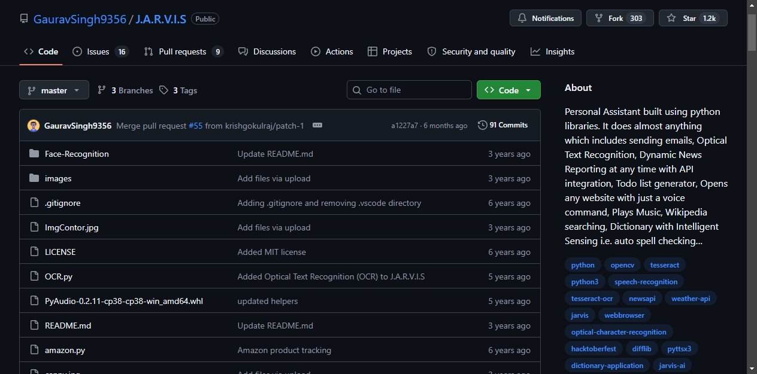View the 3 Tags link
The height and width of the screenshot is (374, 757).
(178, 90)
